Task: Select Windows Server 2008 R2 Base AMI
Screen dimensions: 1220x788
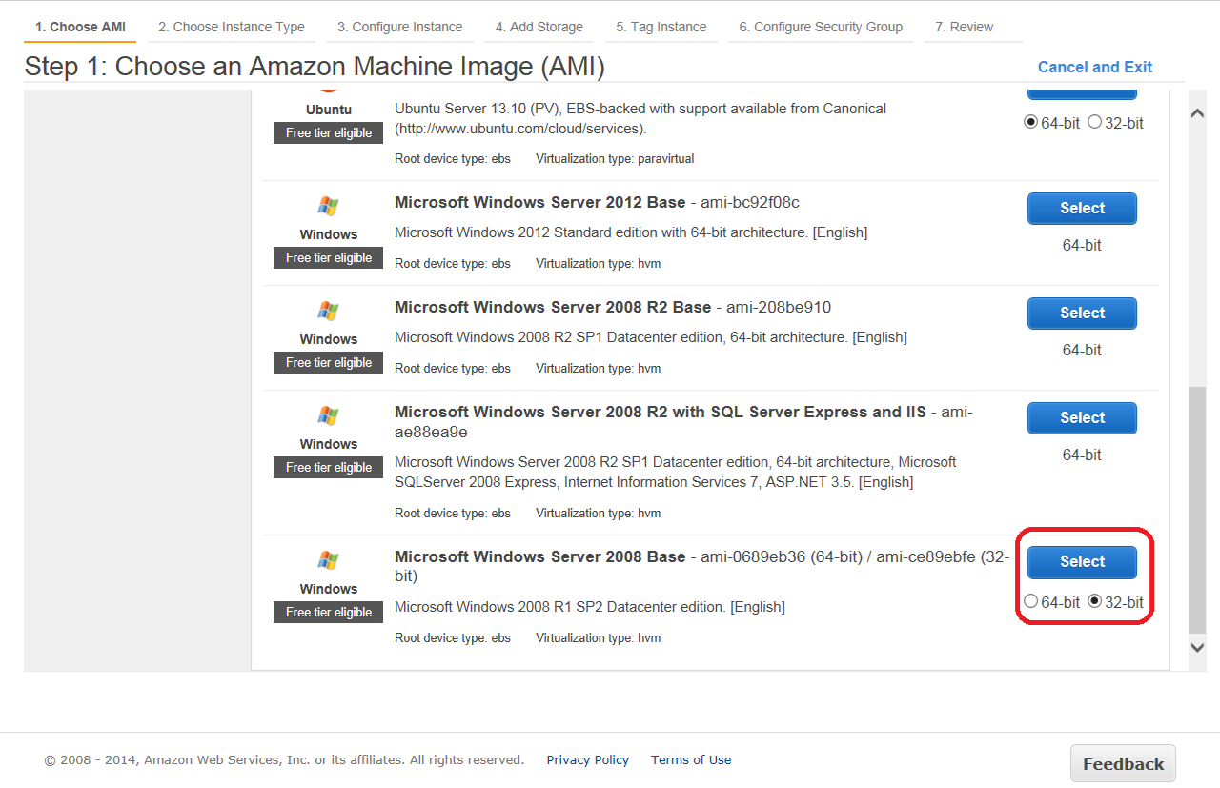Action: (x=1082, y=313)
